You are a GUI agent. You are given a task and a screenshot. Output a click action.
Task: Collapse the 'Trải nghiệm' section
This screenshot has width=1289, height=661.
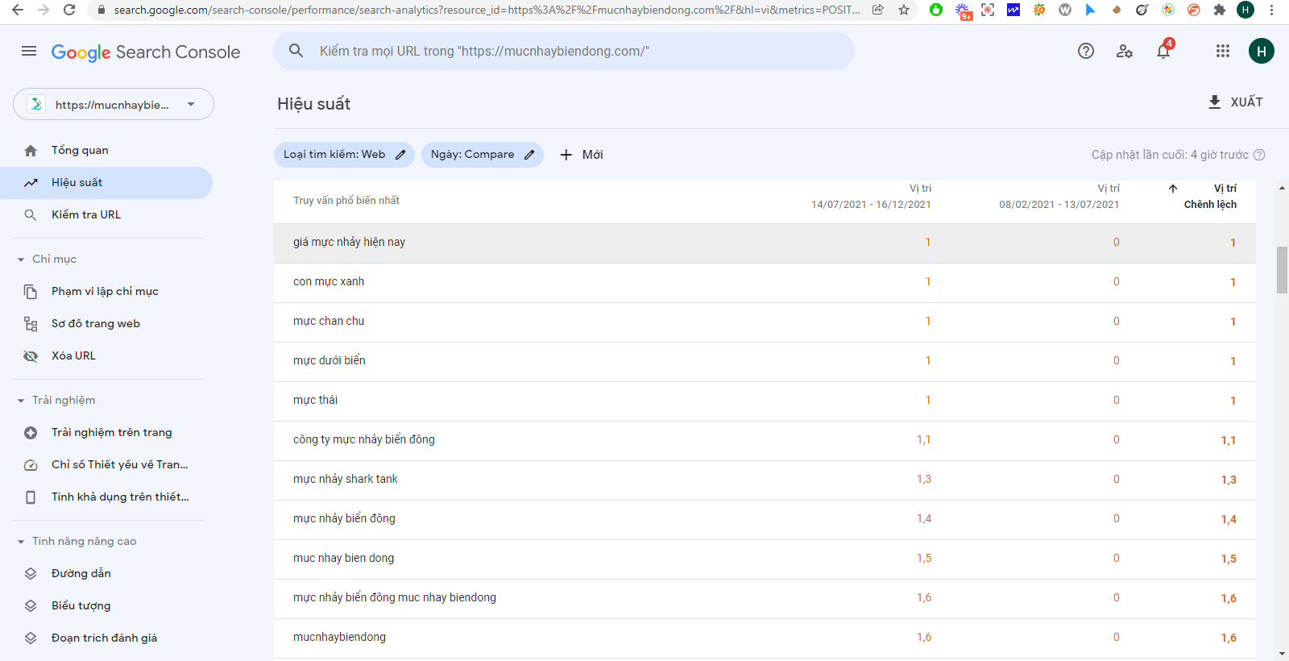point(21,401)
